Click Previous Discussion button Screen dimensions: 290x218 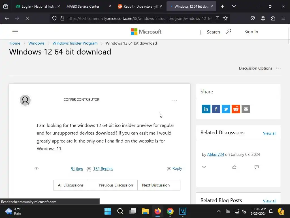pos(113,185)
